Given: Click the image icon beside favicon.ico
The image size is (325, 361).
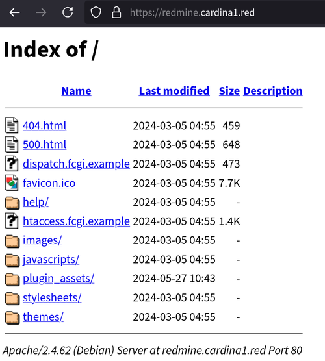Looking at the screenshot, I should tap(12, 182).
